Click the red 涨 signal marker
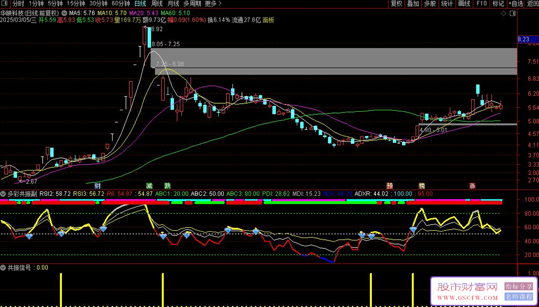 click(472, 185)
